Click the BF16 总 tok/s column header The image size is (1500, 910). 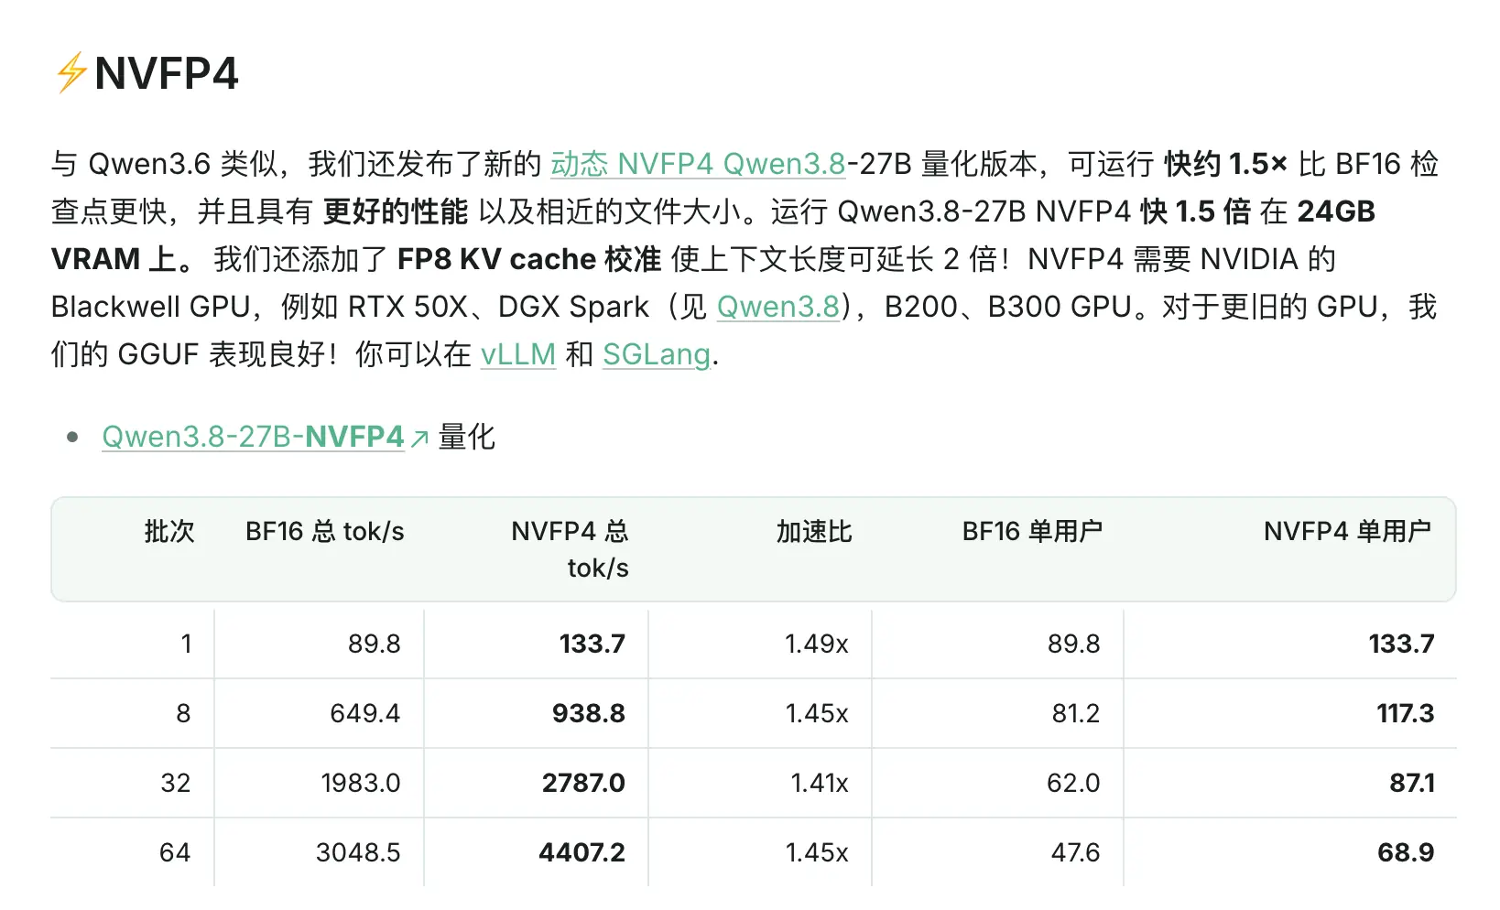click(x=325, y=531)
